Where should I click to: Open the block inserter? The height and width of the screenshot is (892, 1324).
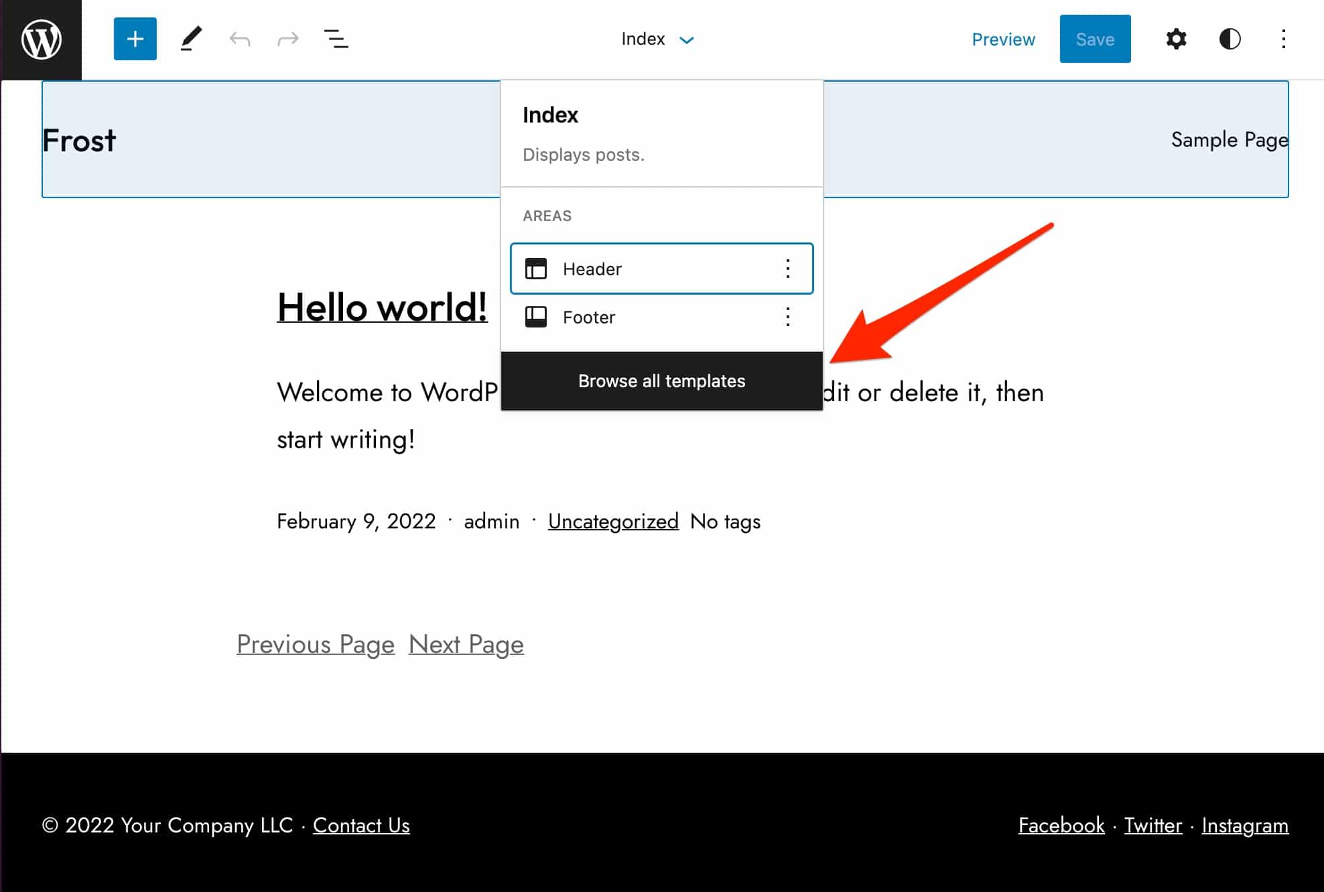(x=135, y=38)
